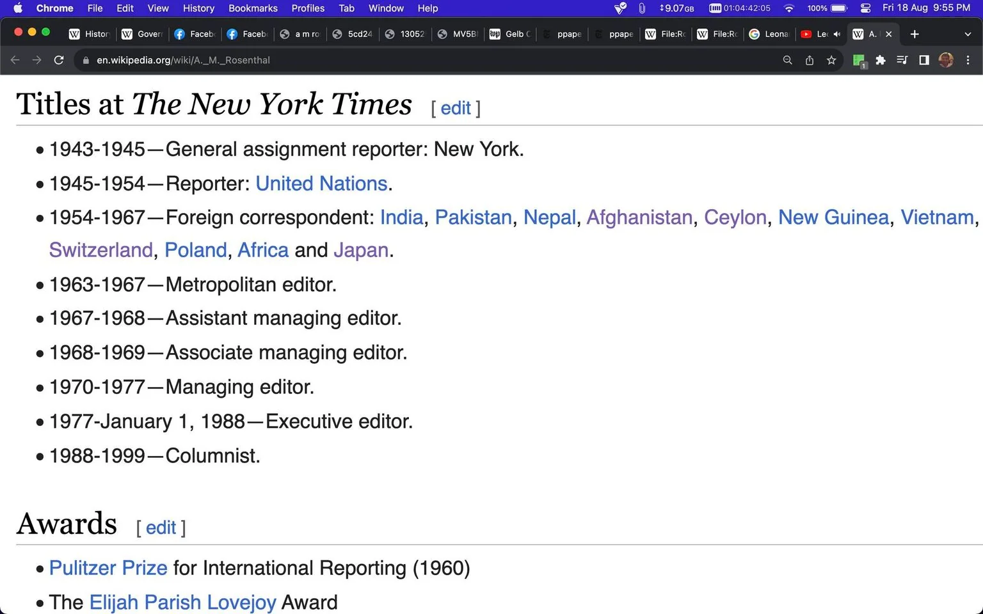Open the Switzerland link

point(101,250)
